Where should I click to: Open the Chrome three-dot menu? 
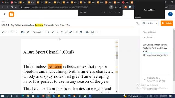pos(172,7)
